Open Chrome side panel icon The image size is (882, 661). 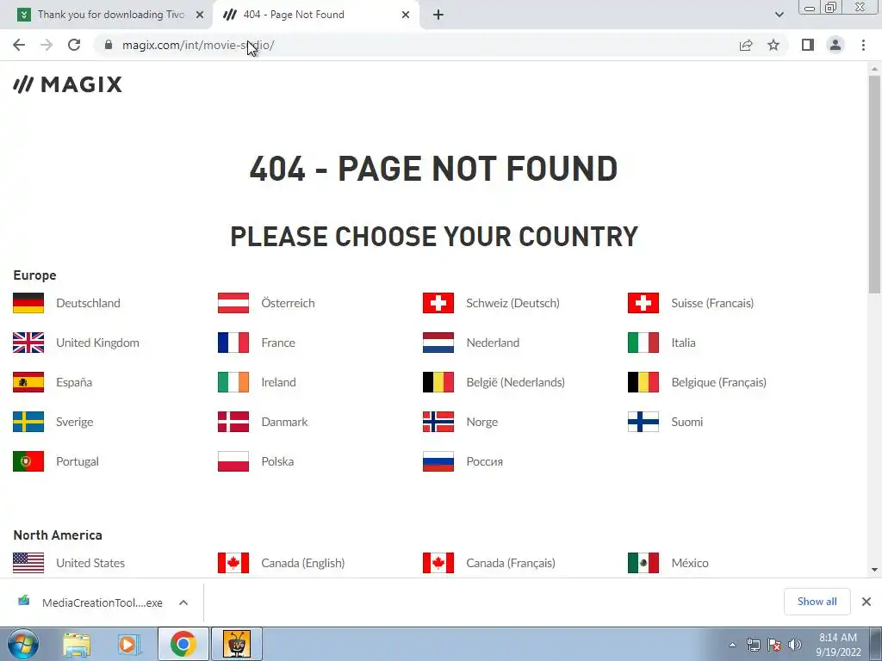[x=808, y=45]
